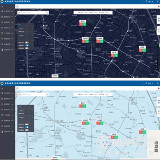Zoom in with the plus button on the dark map

156,65
